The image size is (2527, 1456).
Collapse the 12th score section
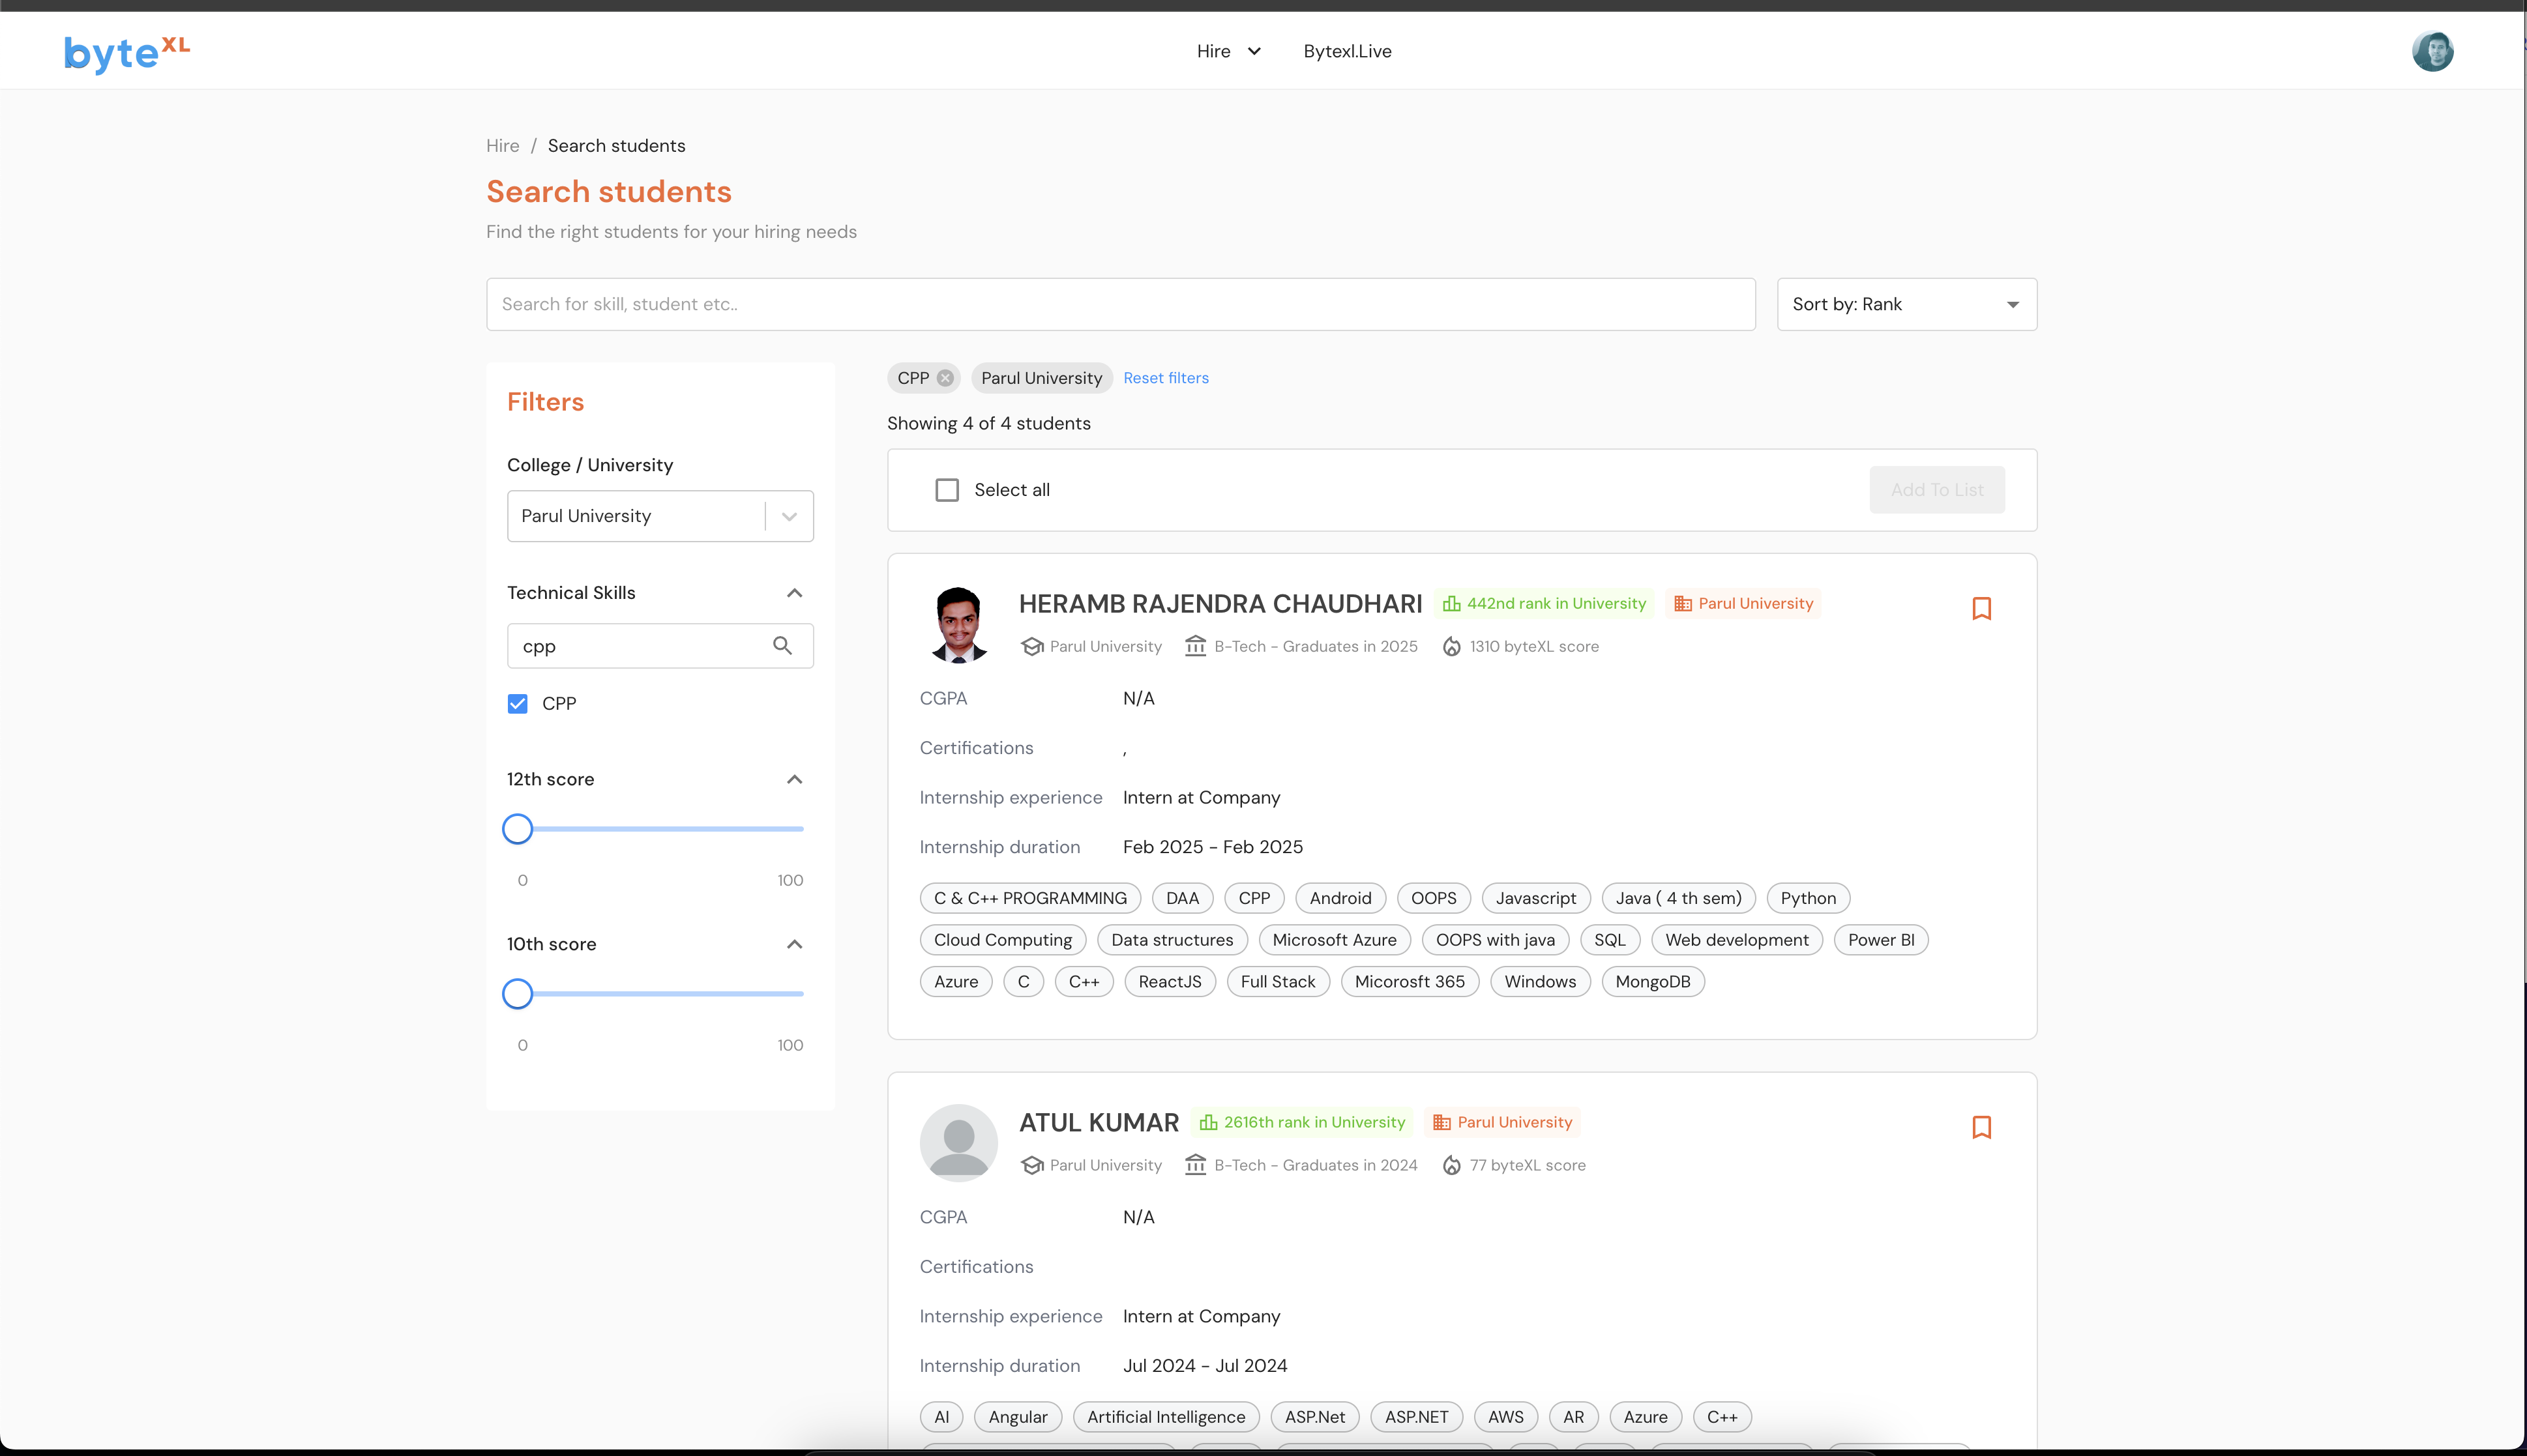794,779
